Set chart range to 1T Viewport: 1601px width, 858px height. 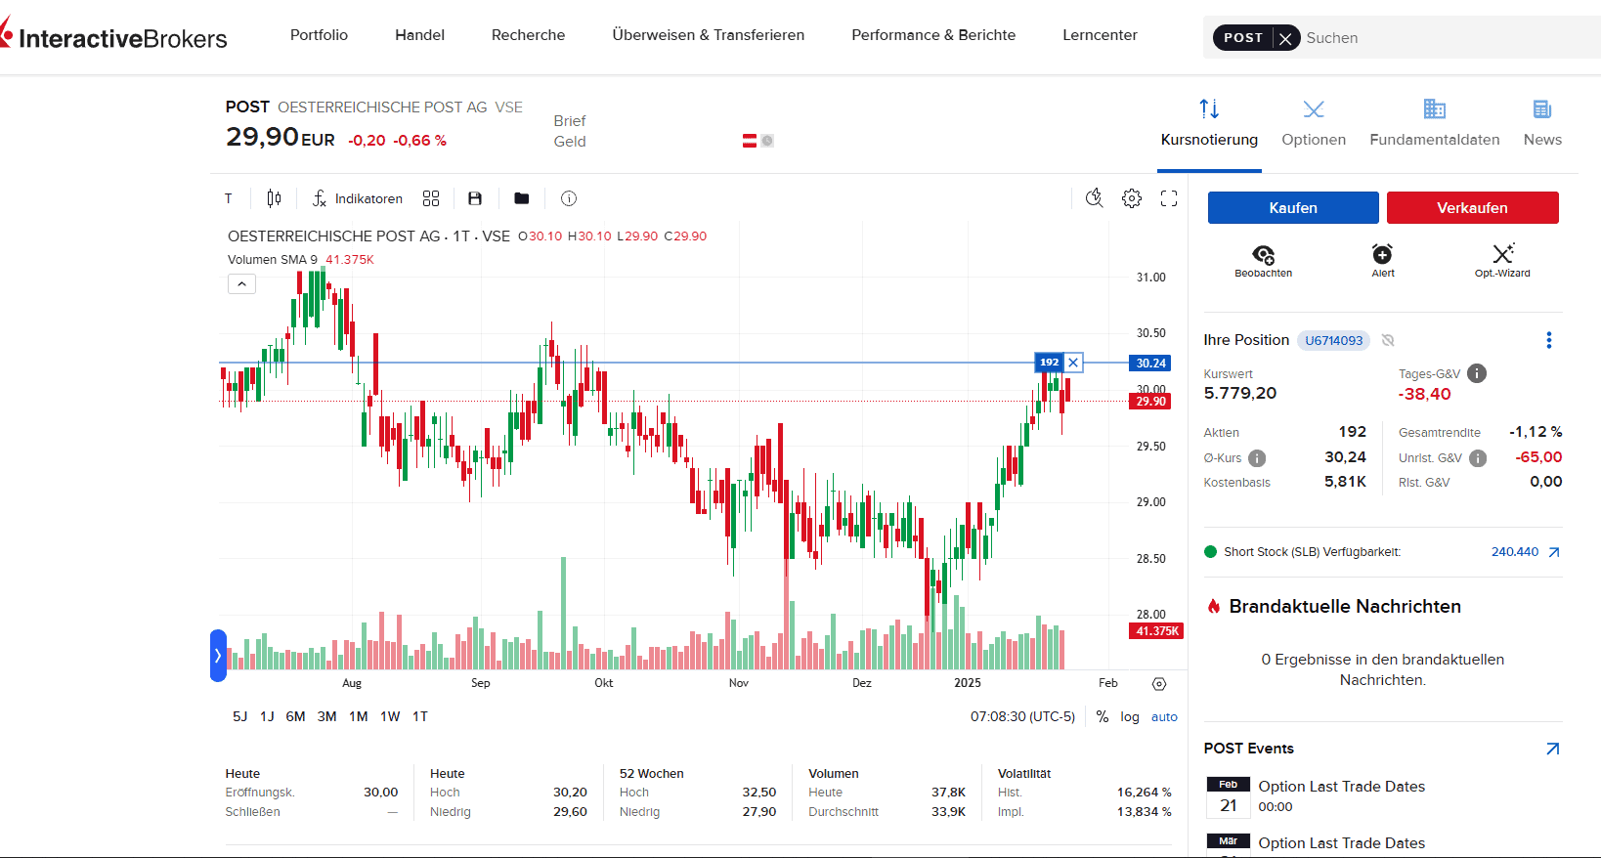(x=420, y=716)
